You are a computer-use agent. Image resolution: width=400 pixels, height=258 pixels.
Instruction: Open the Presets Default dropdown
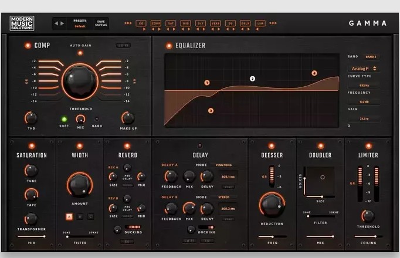point(79,26)
